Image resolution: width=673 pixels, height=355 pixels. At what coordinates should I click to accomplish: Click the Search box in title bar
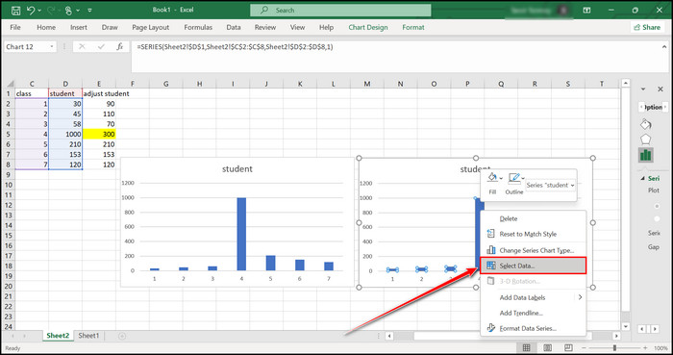pyautogui.click(x=340, y=10)
